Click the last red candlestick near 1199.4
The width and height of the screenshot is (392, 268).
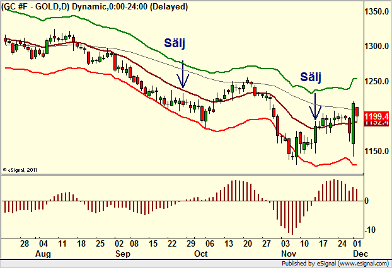pos(357,111)
